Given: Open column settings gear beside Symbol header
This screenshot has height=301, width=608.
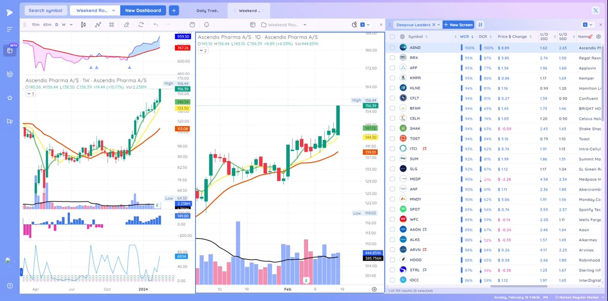Looking at the screenshot, I should pyautogui.click(x=402, y=36).
